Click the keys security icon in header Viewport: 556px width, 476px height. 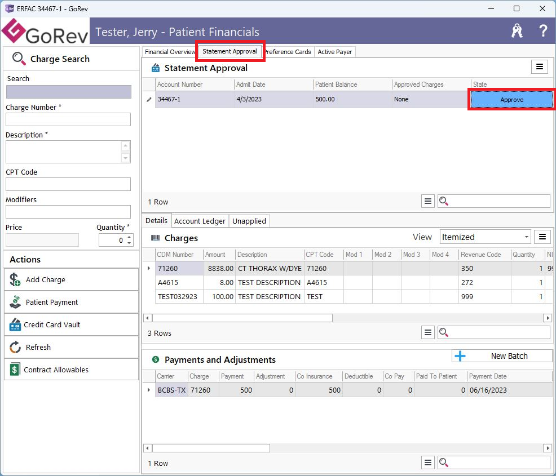click(x=517, y=31)
